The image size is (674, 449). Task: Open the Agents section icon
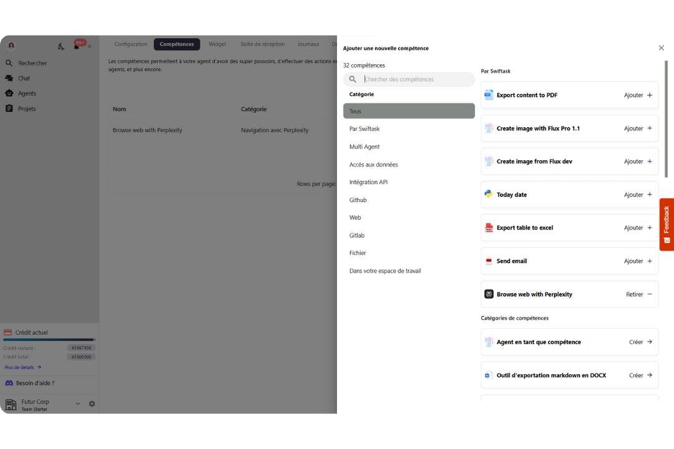[7, 93]
